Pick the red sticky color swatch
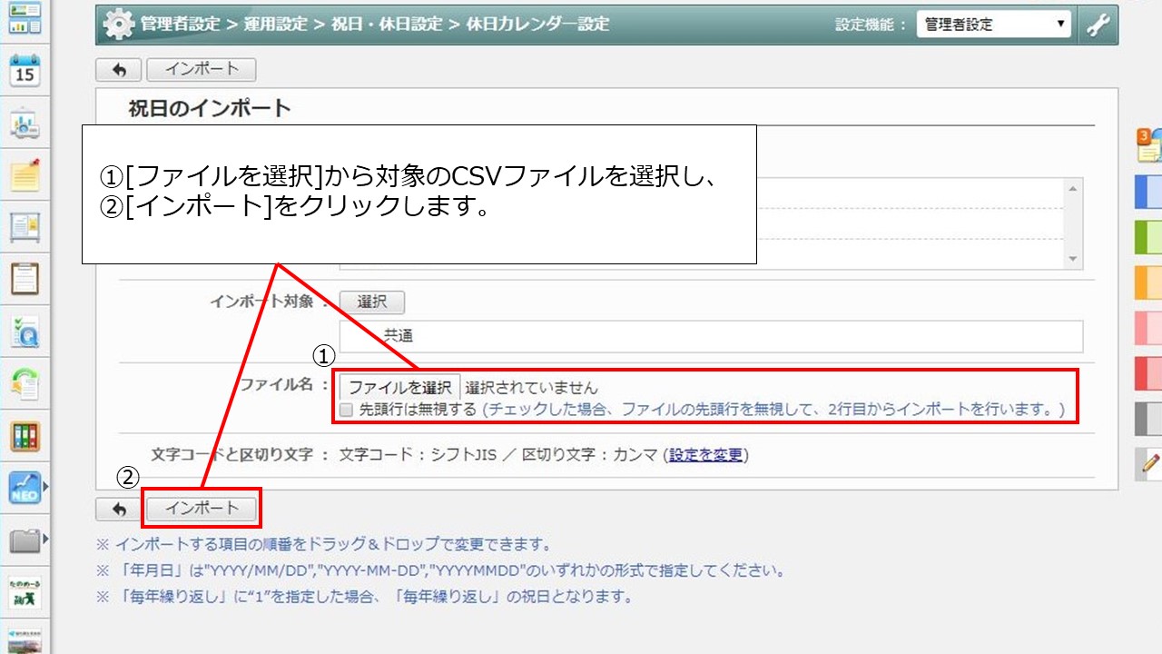The image size is (1162, 654). coord(1149,373)
